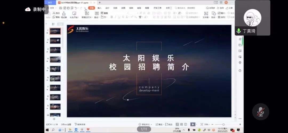Click the 未同步 sync button
This screenshot has height=133, width=288.
210,8
